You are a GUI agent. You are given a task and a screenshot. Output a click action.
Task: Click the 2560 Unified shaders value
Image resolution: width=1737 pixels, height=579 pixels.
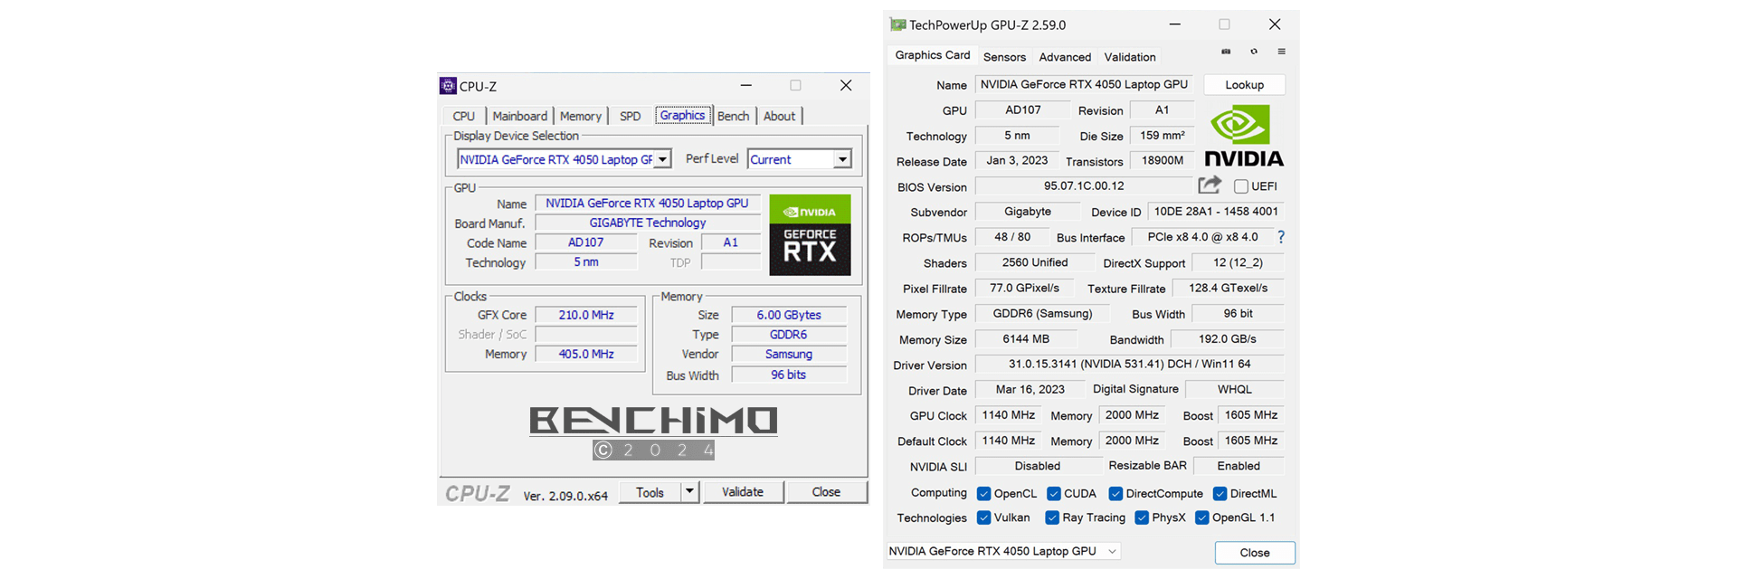pyautogui.click(x=1035, y=262)
